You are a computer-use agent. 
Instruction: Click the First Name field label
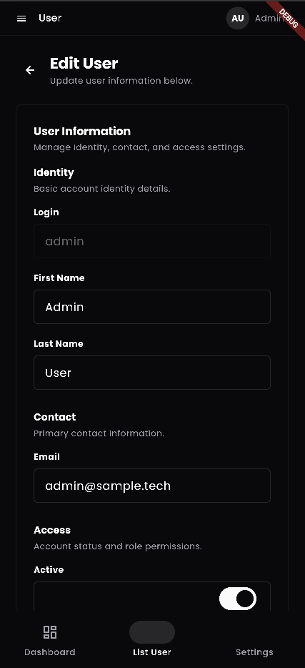[59, 277]
